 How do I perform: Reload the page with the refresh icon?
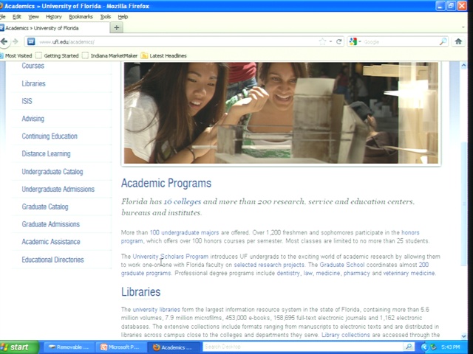tap(339, 41)
